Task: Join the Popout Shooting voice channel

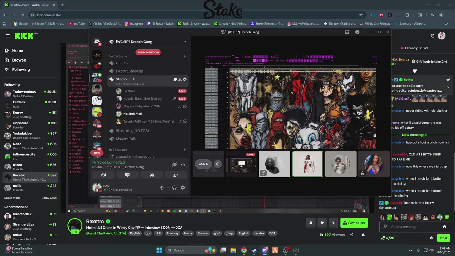Action: pos(148,71)
